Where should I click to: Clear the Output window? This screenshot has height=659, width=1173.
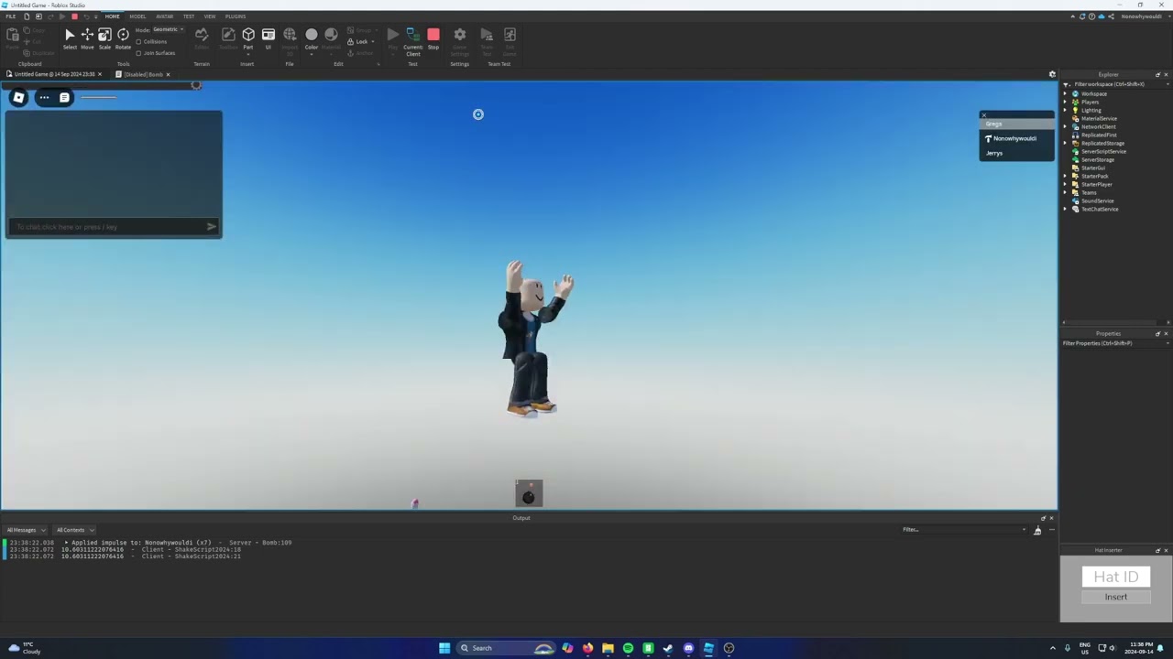(x=1037, y=530)
